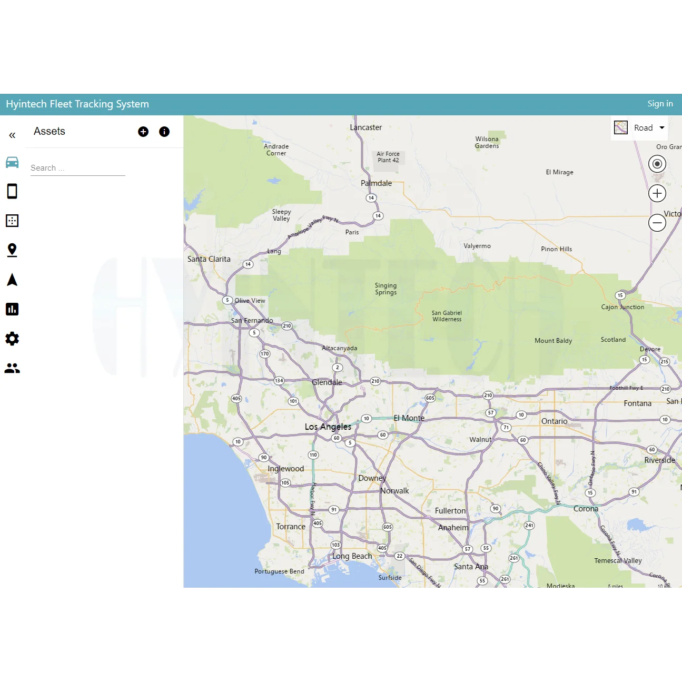Open the device grid panel icon
This screenshot has width=682, height=682.
tap(12, 221)
